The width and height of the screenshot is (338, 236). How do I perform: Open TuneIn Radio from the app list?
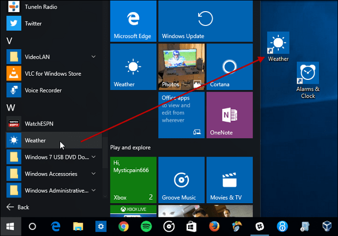tap(54, 6)
